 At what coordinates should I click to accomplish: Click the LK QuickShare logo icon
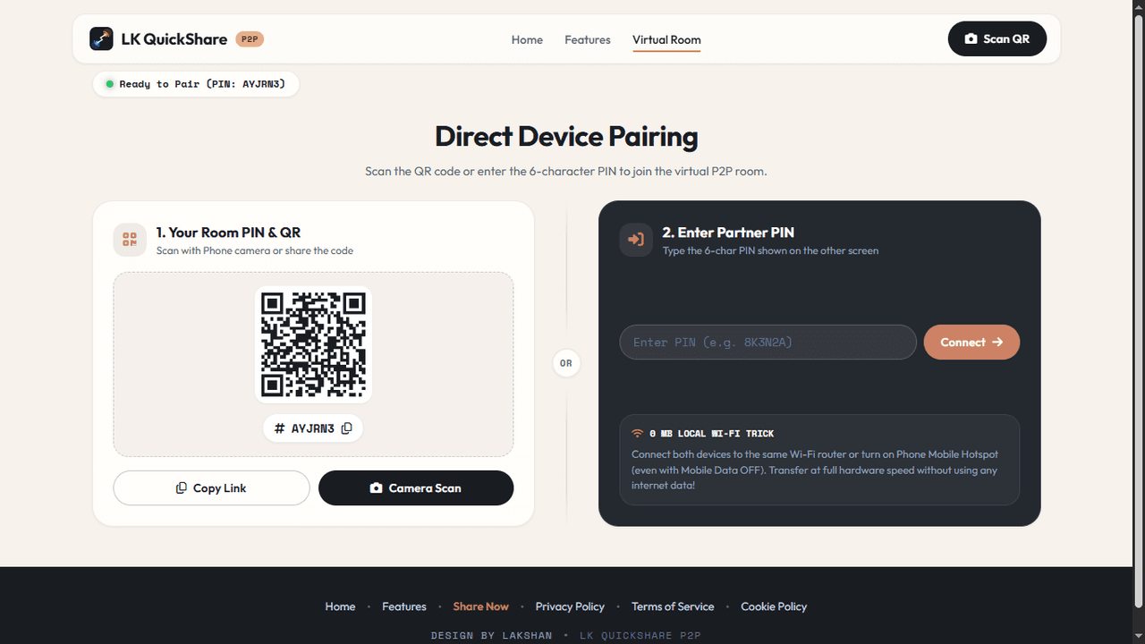click(x=101, y=39)
